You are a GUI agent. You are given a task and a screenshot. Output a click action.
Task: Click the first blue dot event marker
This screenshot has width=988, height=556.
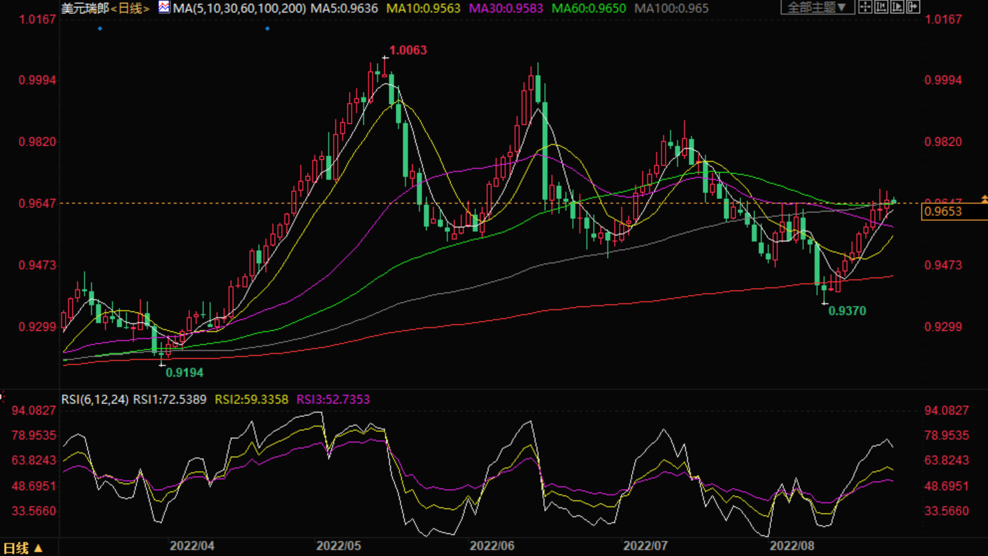click(100, 29)
